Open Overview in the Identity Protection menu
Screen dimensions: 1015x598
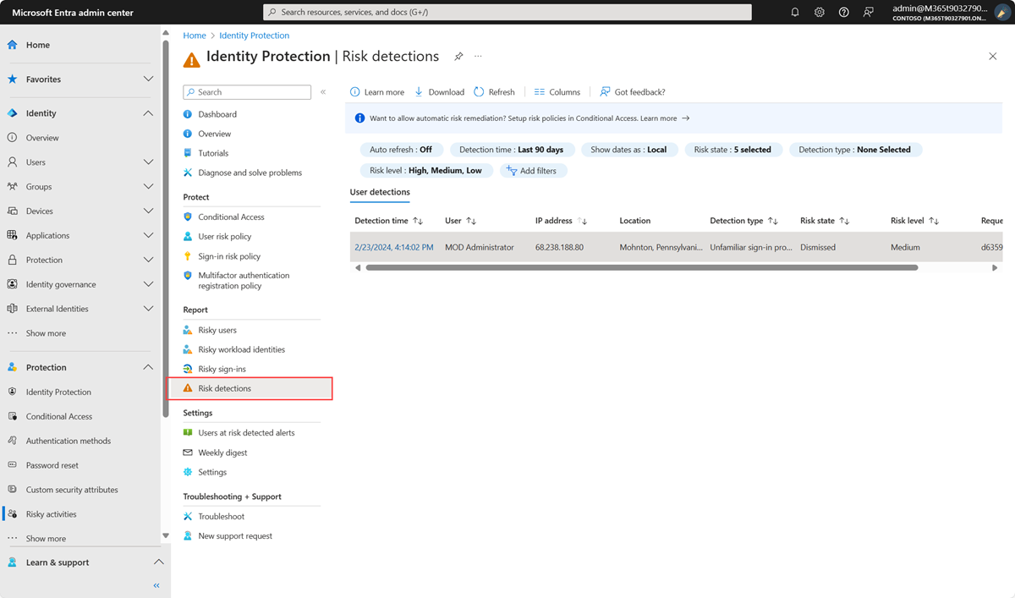coord(215,134)
